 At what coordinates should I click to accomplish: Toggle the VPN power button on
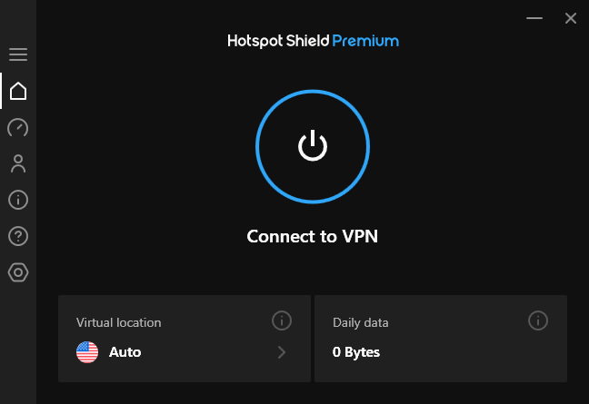pyautogui.click(x=312, y=145)
